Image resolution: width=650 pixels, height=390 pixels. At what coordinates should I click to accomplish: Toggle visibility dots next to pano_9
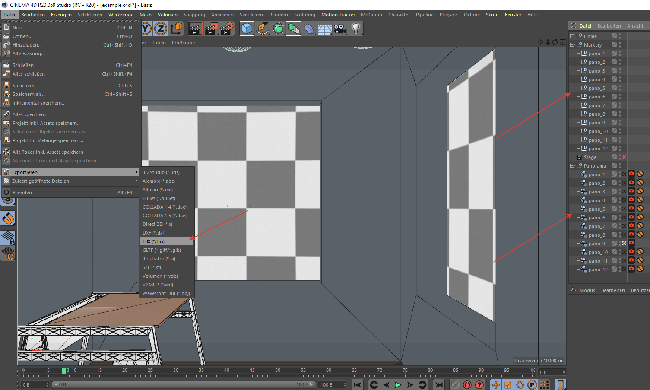pos(620,243)
